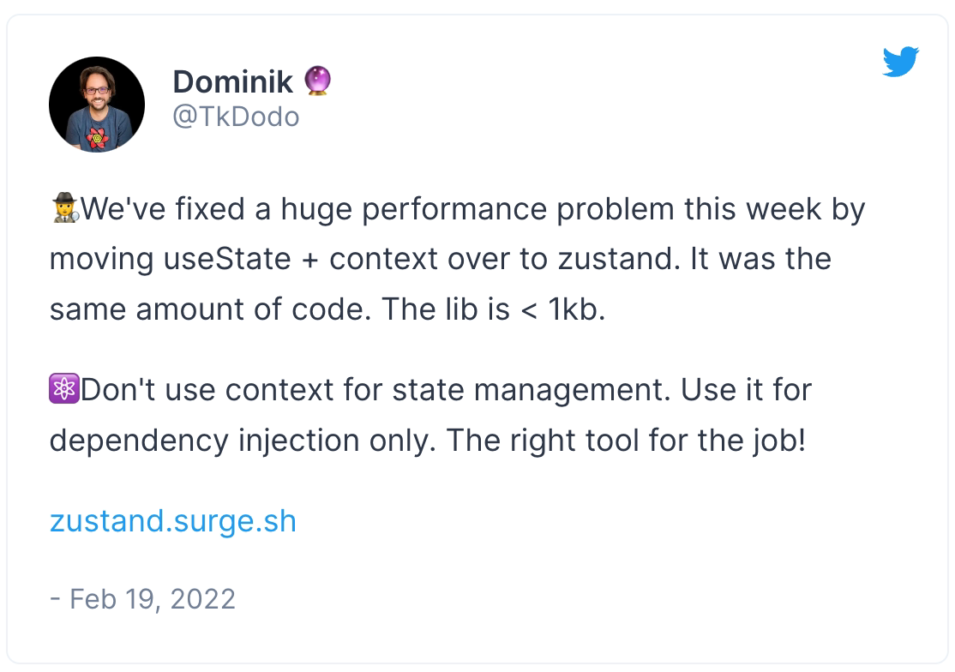Follow the zustand.surge.sh link

[x=172, y=521]
